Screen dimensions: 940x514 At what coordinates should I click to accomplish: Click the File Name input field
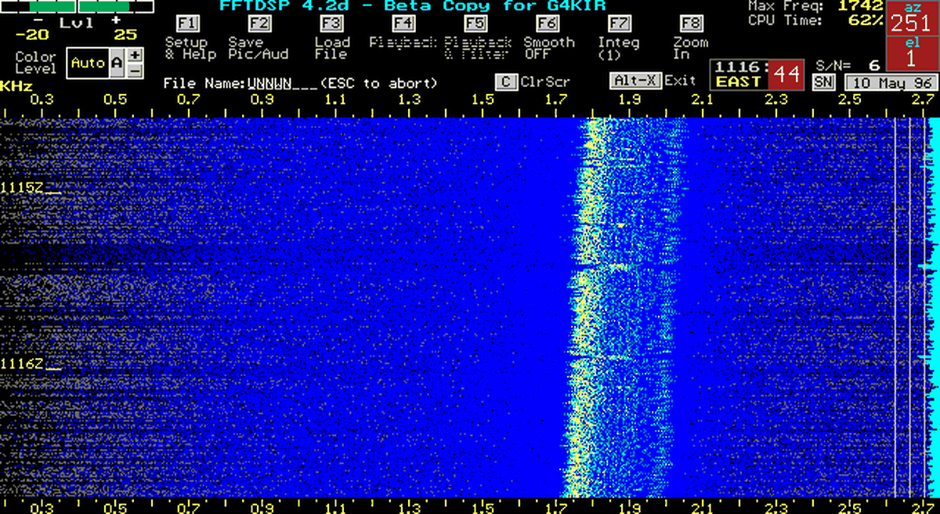click(x=282, y=83)
